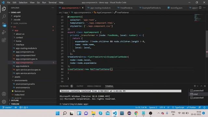Open notifications bell in status bar

tap(204, 108)
